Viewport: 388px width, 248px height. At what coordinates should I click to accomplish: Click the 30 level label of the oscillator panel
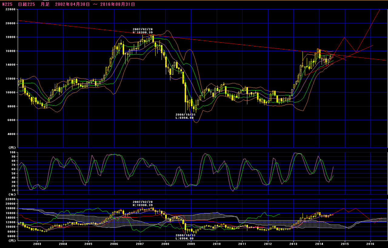click(13, 182)
